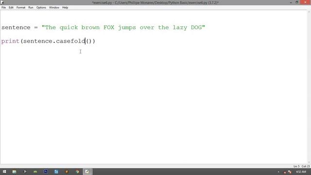Click the 'Col: 23' status bar indicator
The height and width of the screenshot is (175, 311).
(306, 166)
